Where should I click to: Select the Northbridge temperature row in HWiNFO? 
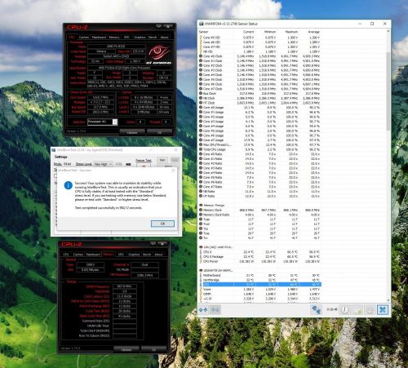(x=259, y=280)
